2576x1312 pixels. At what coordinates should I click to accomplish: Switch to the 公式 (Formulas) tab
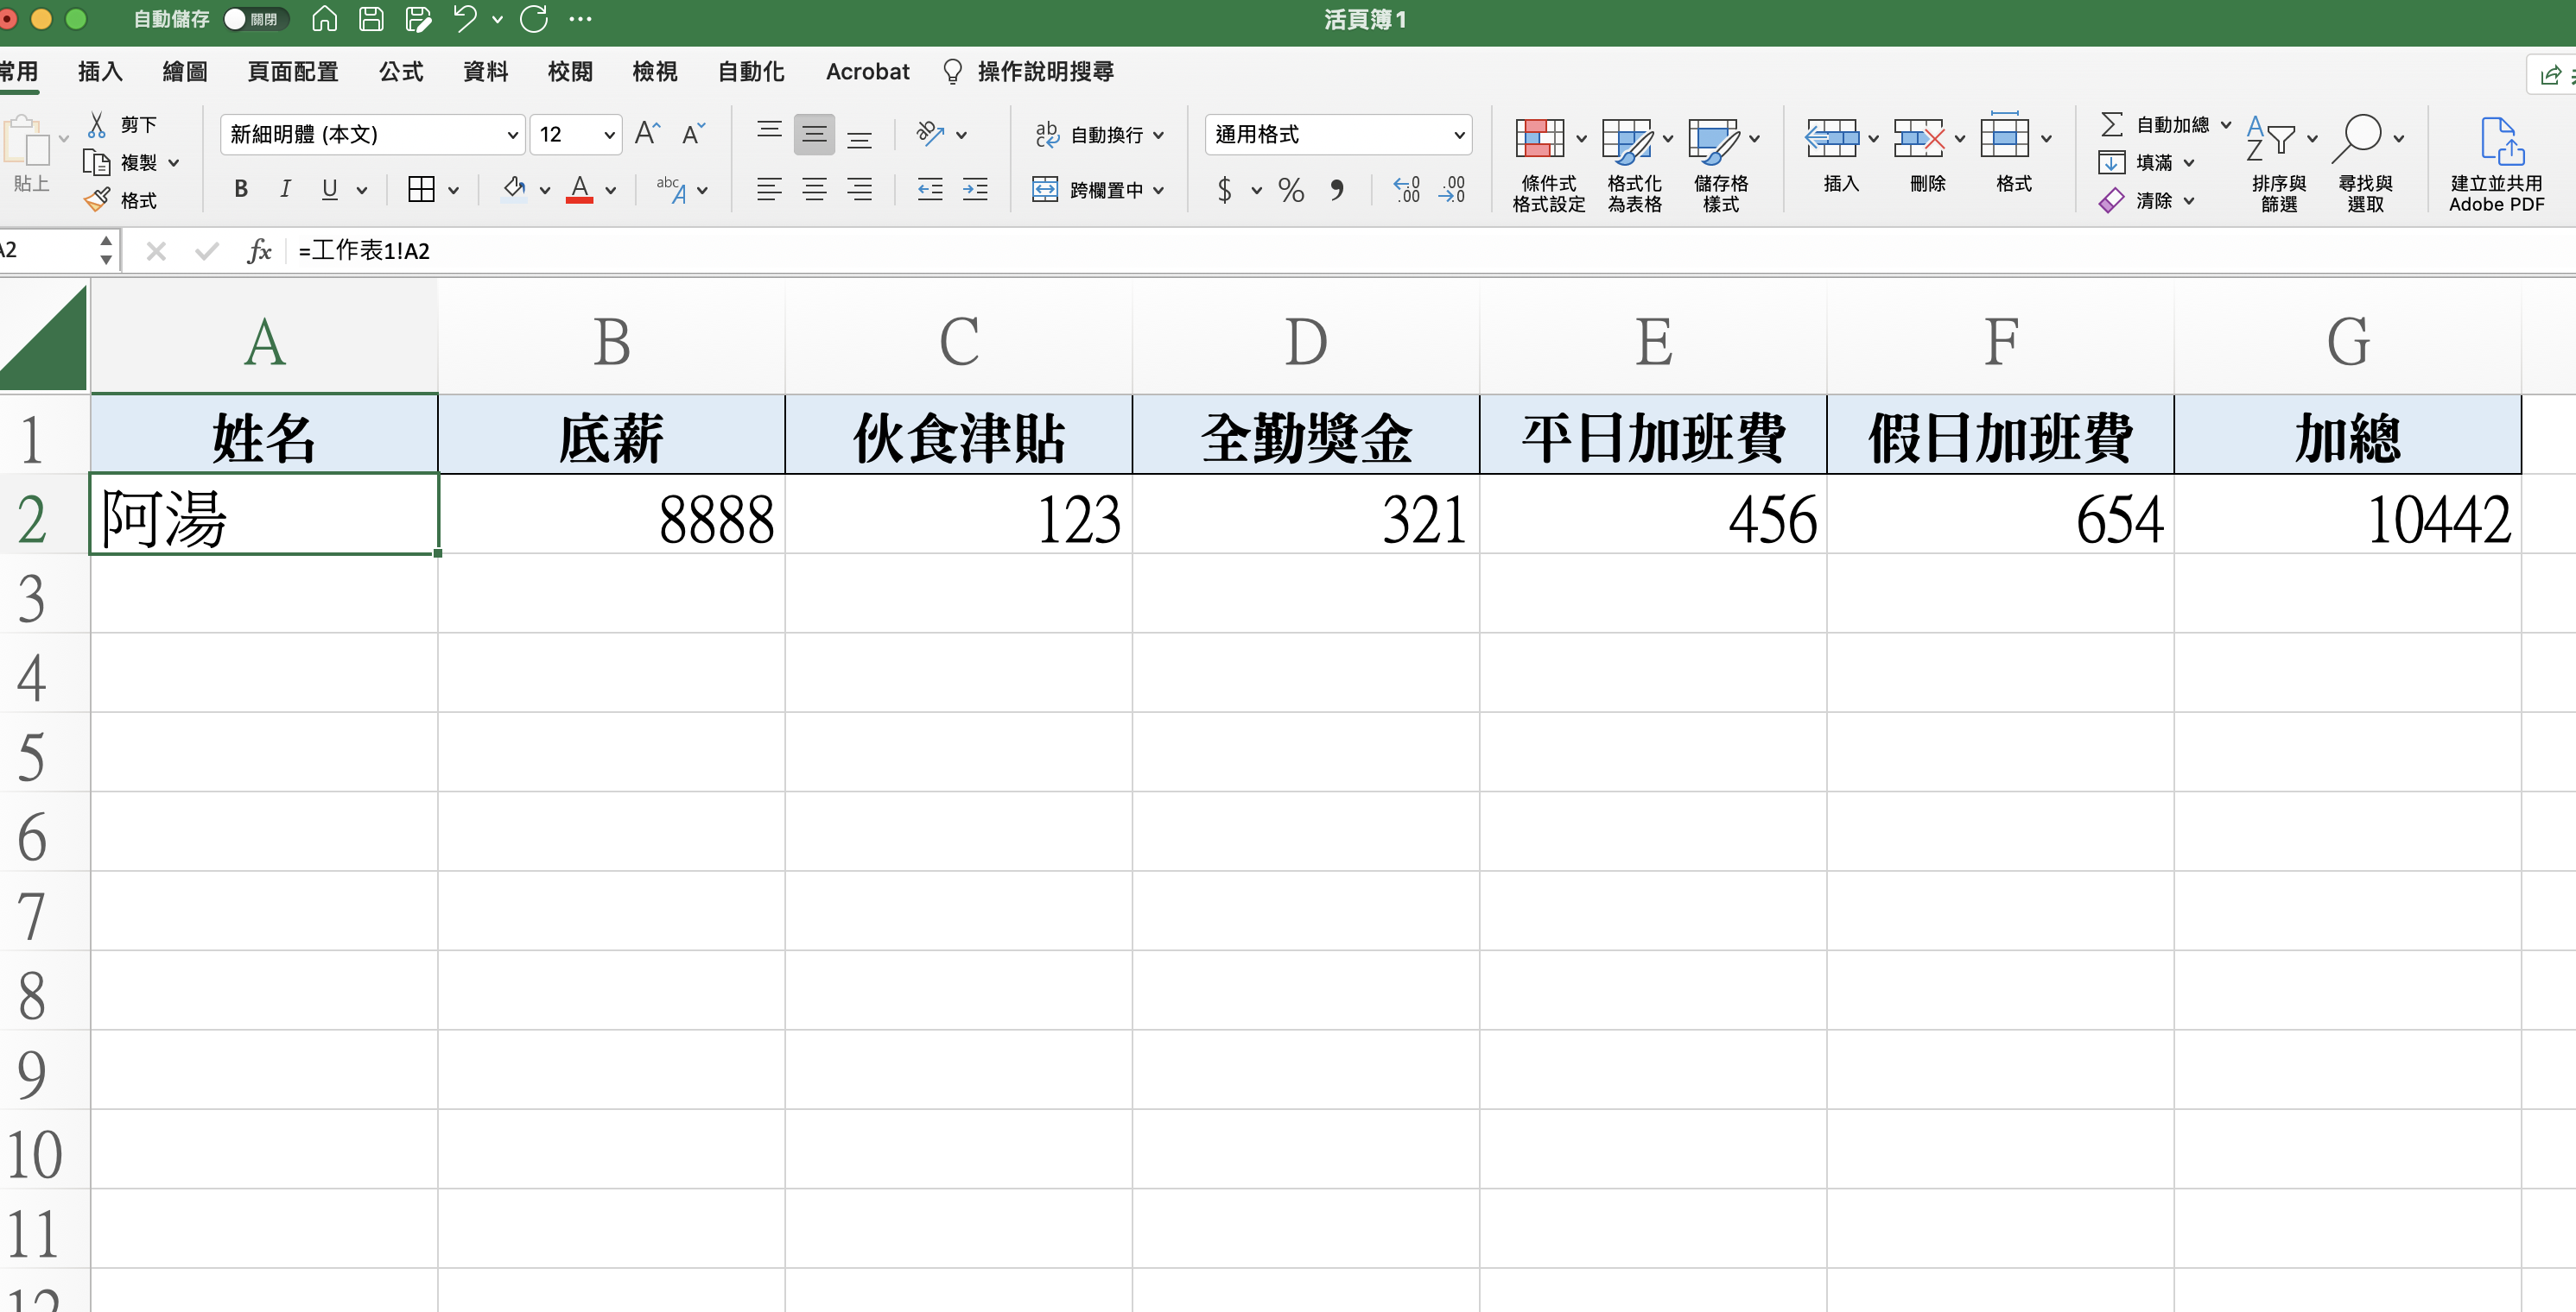pyautogui.click(x=400, y=72)
